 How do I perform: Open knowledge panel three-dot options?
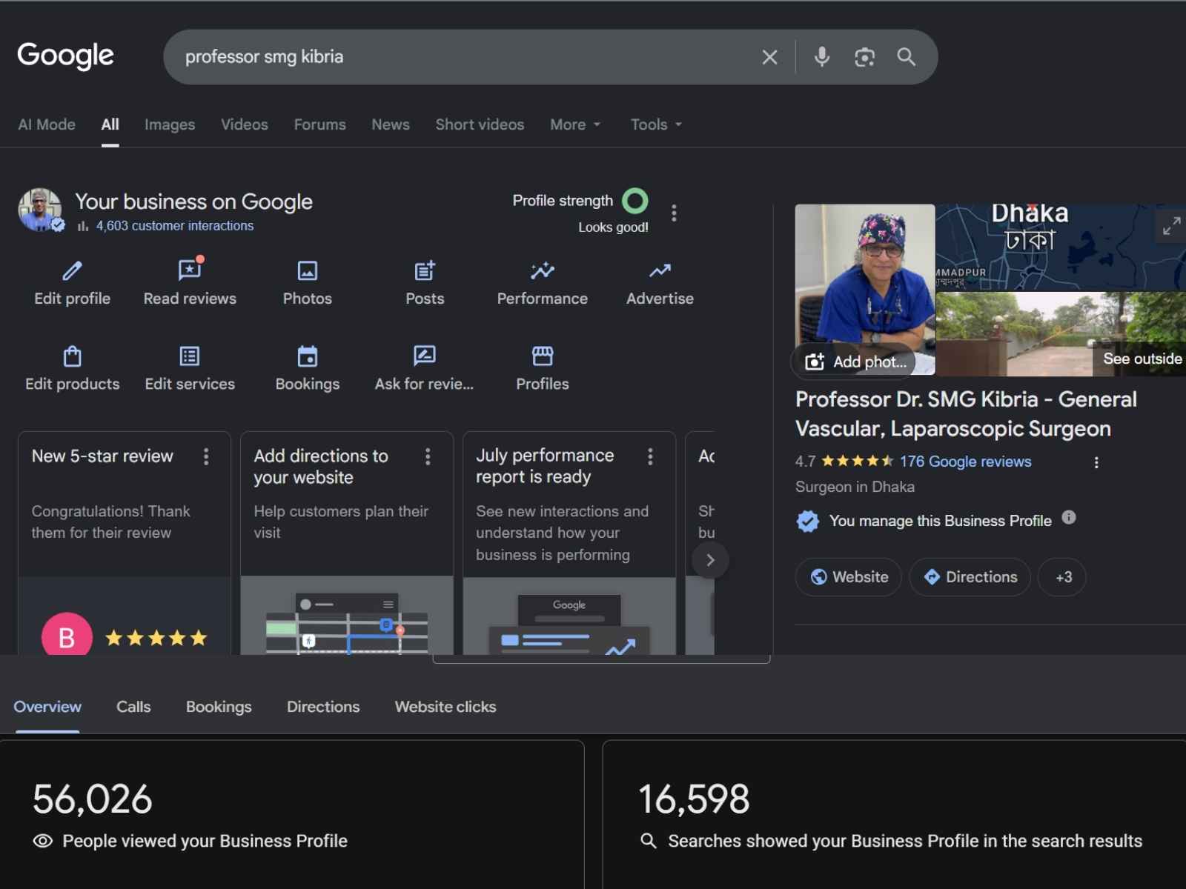point(1096,462)
